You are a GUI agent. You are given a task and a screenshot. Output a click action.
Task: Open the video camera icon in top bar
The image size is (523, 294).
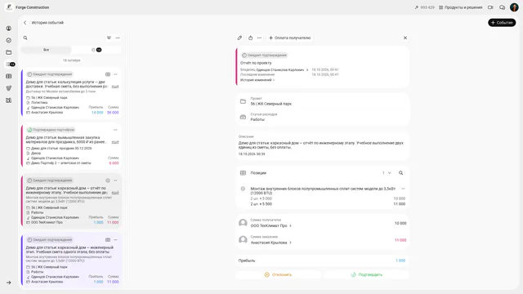[490, 7]
